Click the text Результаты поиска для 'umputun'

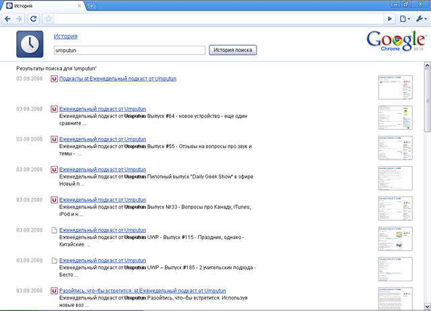(57, 69)
